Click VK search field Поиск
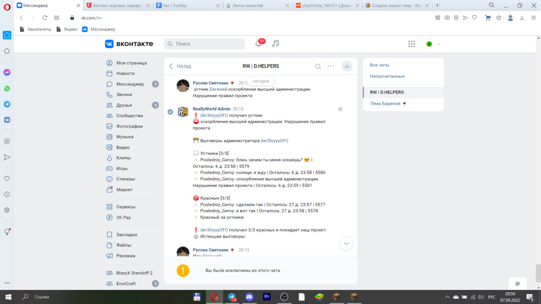Image resolution: width=541 pixels, height=304 pixels. (x=204, y=44)
